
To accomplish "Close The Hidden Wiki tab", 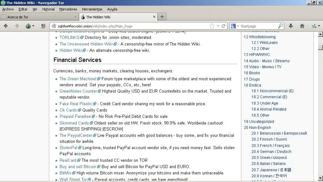I will 154,17.
